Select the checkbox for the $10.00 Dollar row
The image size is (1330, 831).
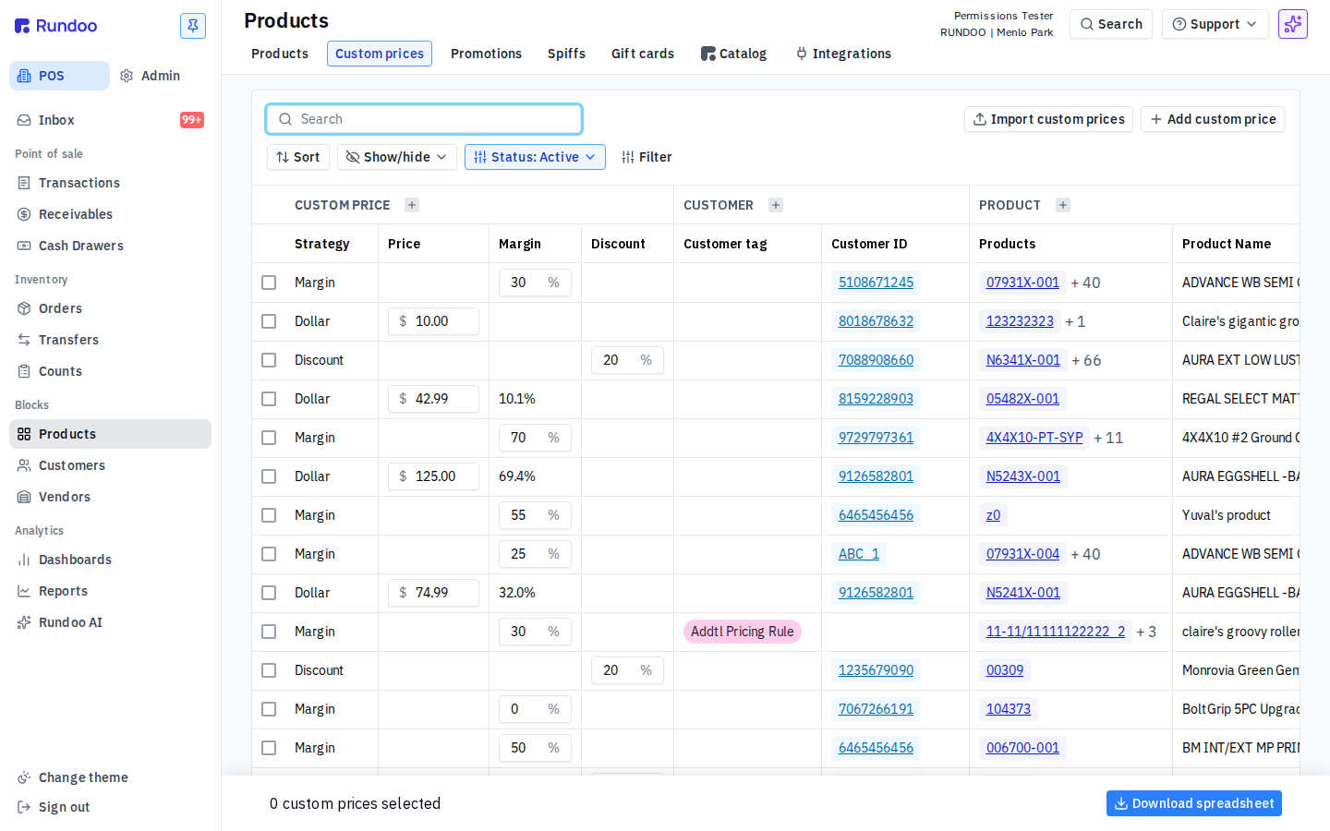269,321
